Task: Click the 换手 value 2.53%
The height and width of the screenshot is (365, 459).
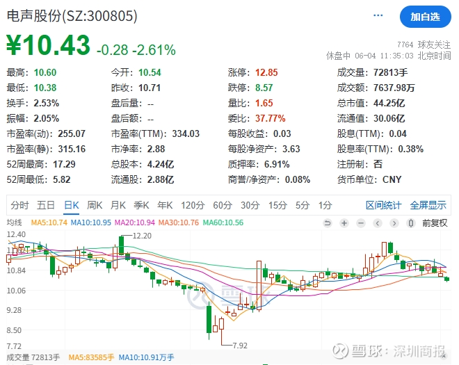Action: coord(47,103)
